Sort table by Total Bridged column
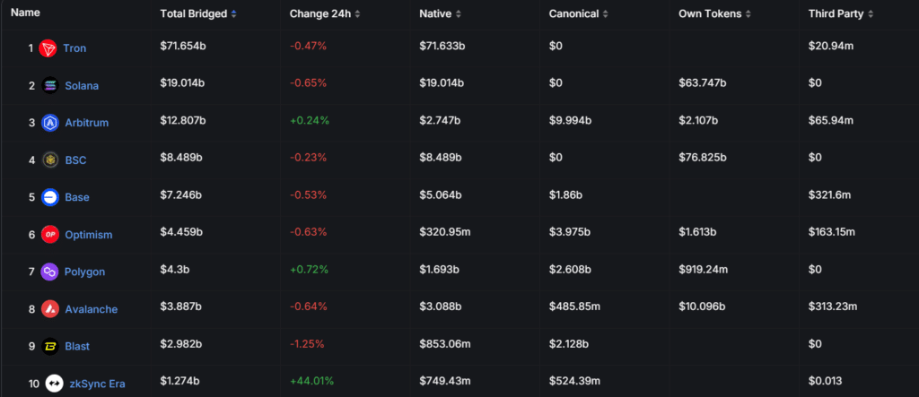919x397 pixels. point(198,13)
